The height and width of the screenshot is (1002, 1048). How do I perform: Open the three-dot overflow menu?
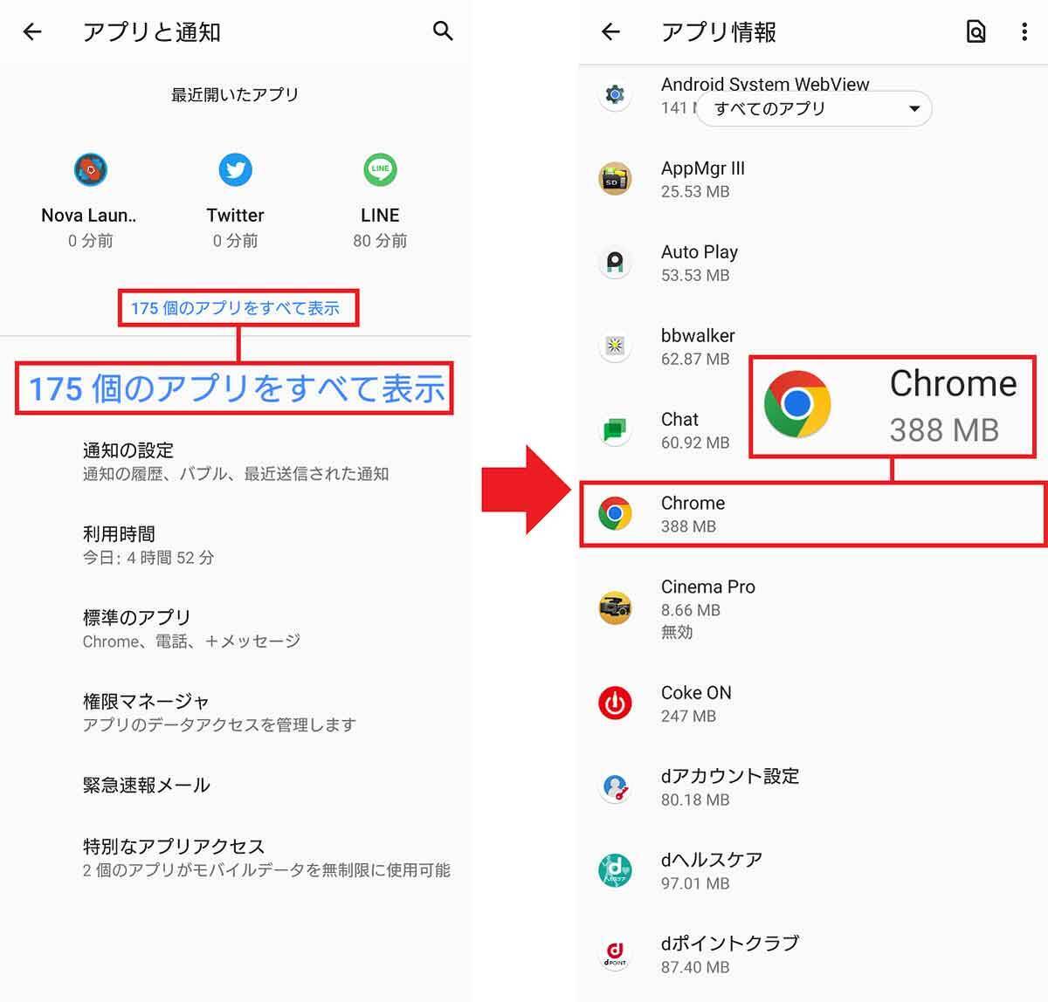pos(1024,32)
